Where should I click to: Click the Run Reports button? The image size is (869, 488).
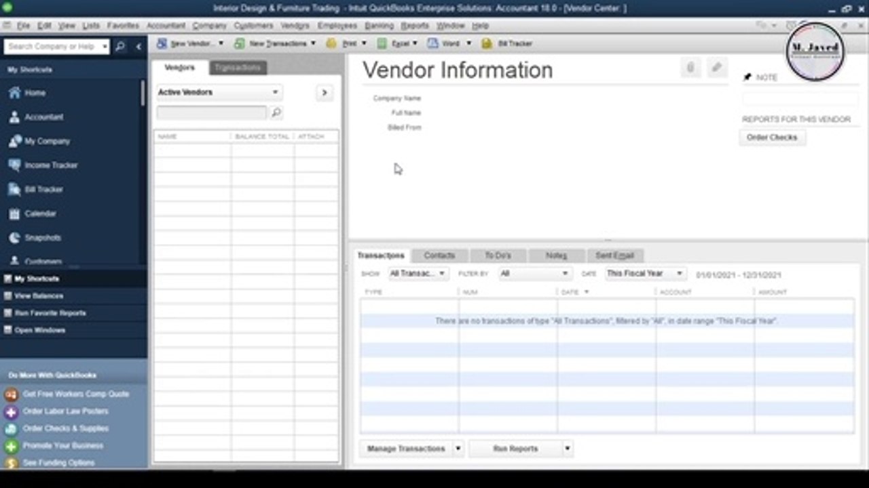(x=515, y=449)
